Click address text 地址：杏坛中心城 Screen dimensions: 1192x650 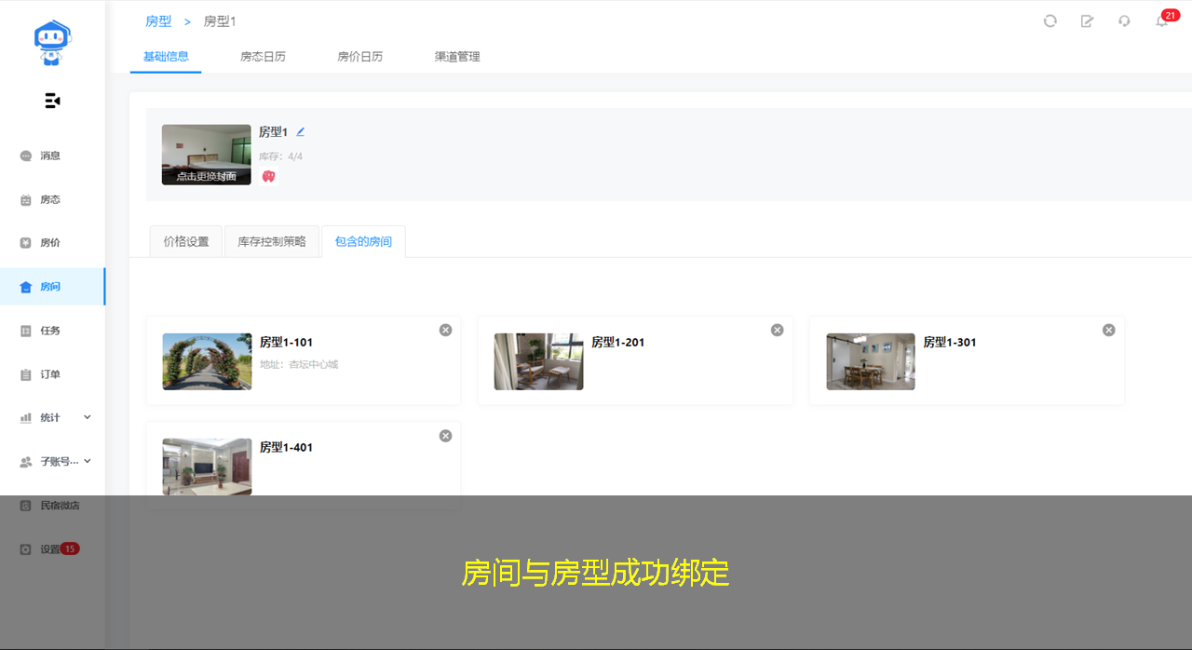pyautogui.click(x=299, y=365)
